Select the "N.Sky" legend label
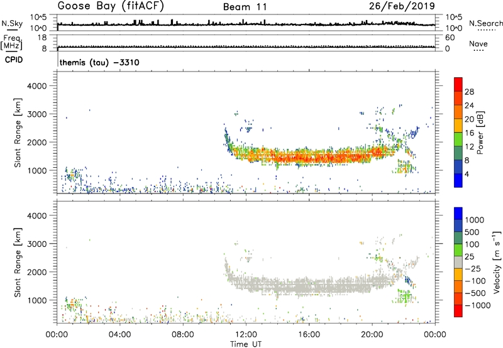 click(12, 23)
